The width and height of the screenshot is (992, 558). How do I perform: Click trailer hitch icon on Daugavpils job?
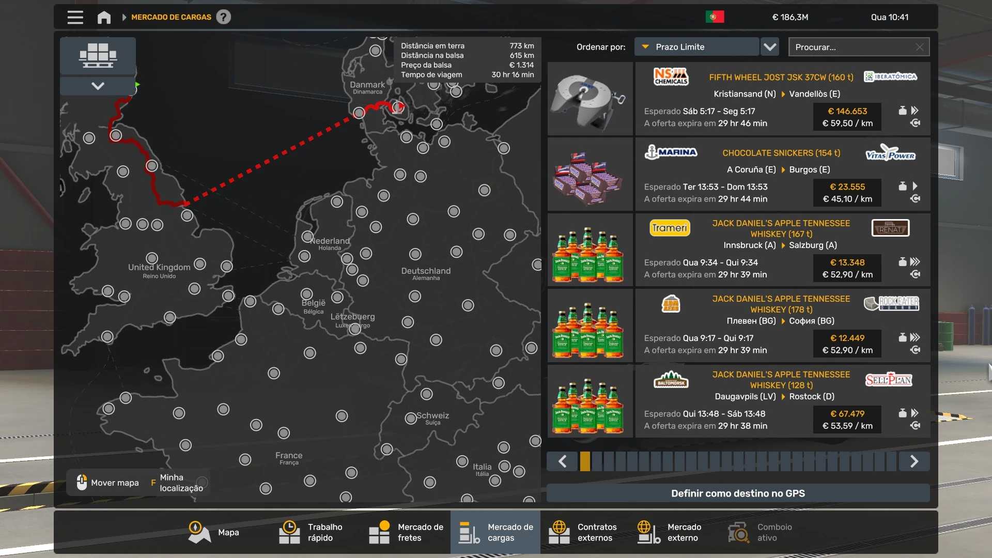tap(915, 426)
